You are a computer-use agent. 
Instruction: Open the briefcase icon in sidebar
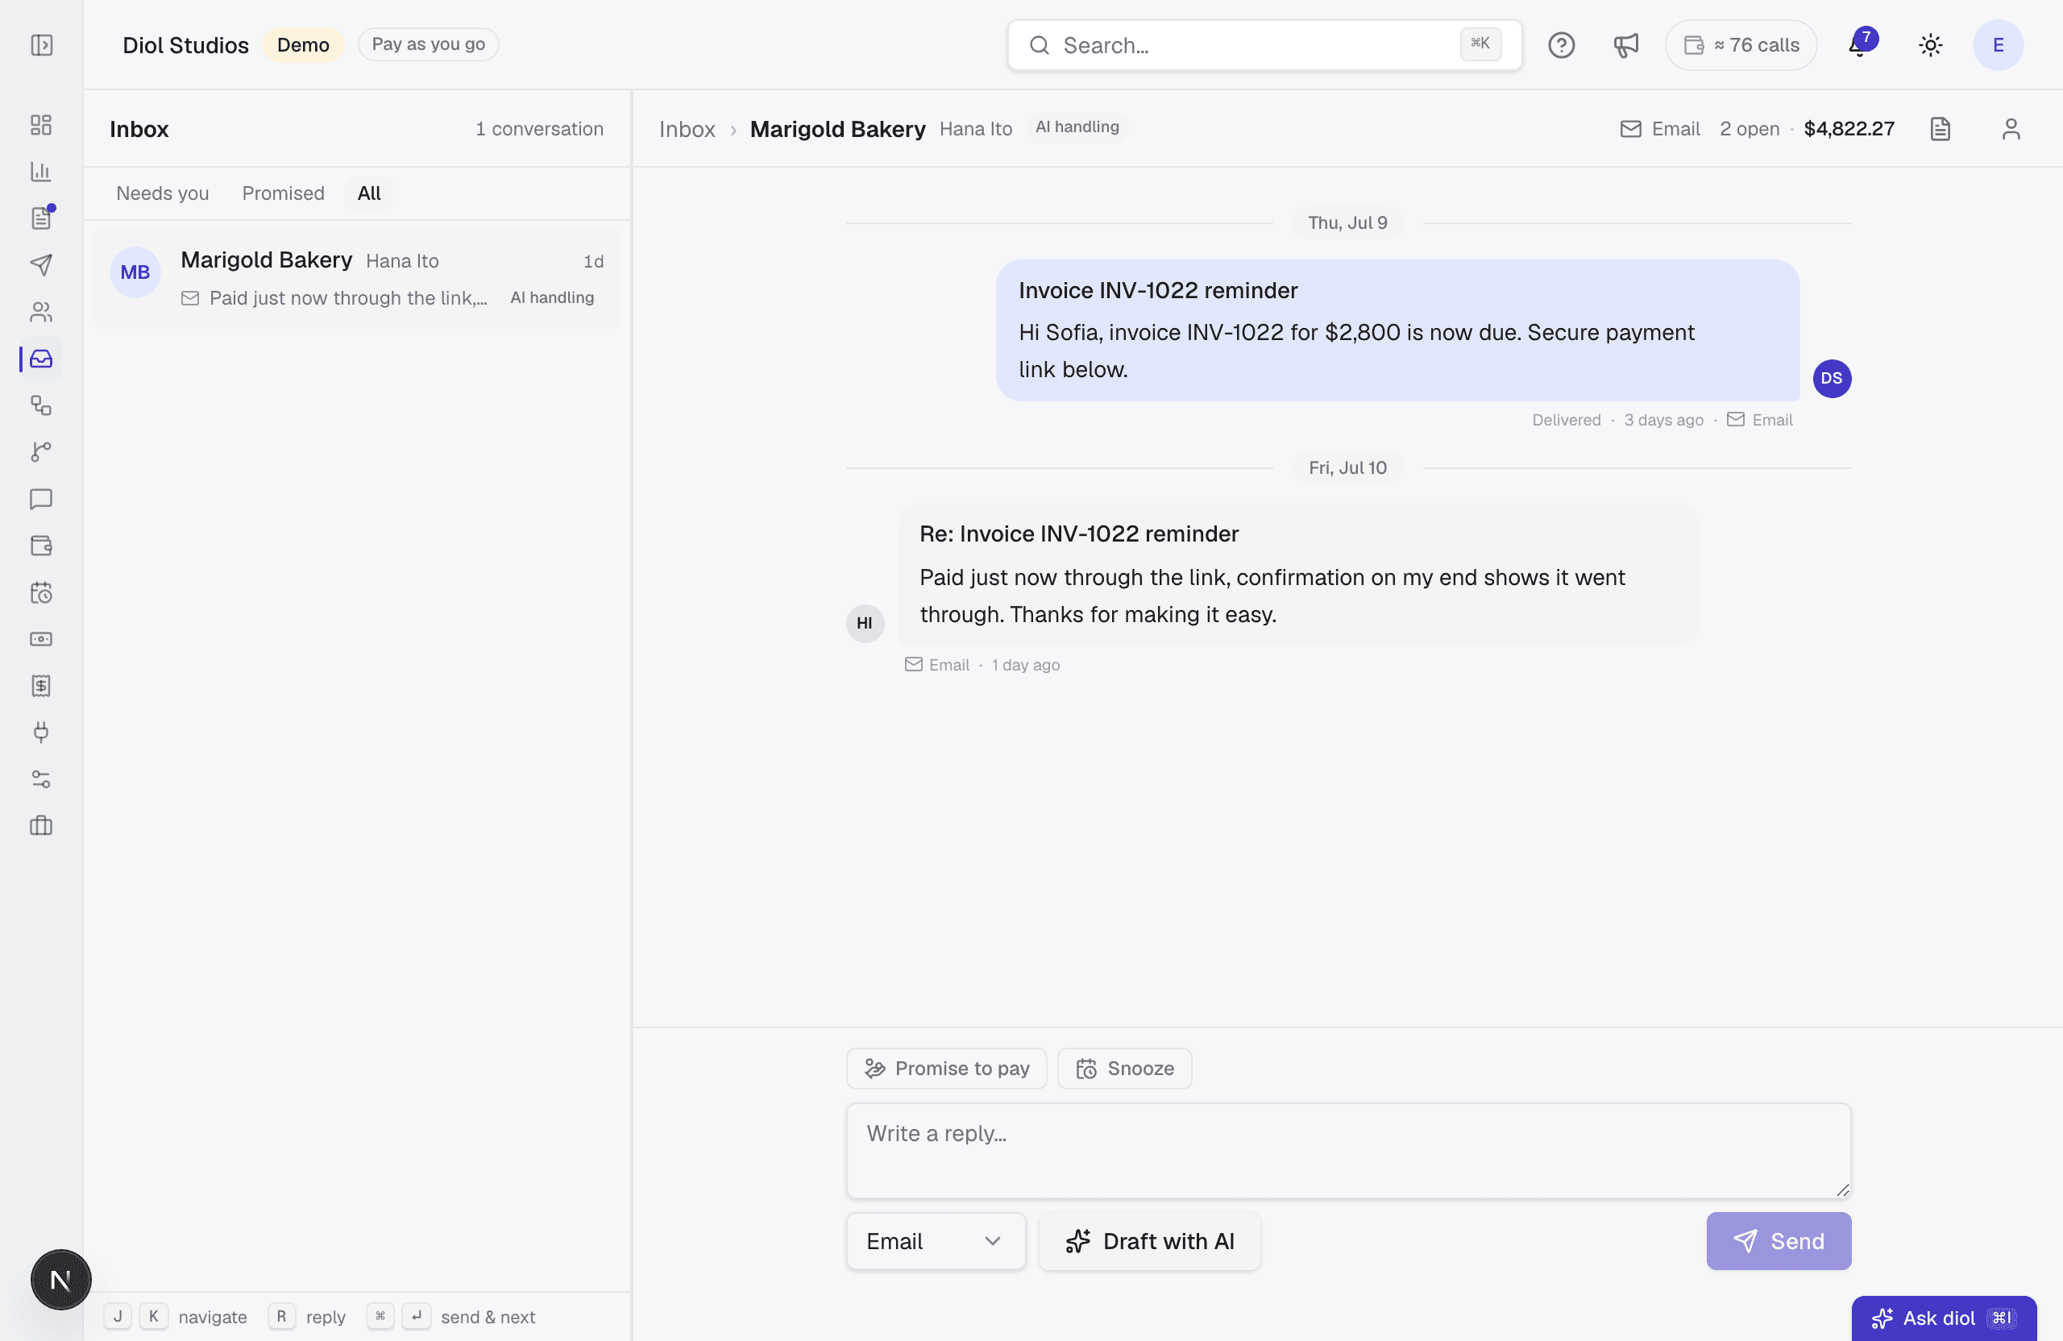[41, 825]
